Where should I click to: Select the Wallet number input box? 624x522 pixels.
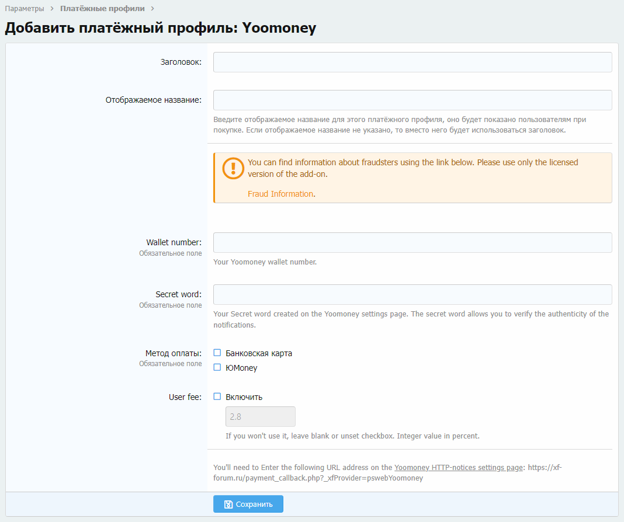[412, 242]
